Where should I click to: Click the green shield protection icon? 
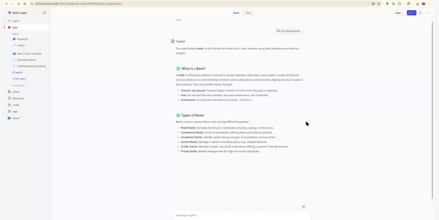pos(420,13)
